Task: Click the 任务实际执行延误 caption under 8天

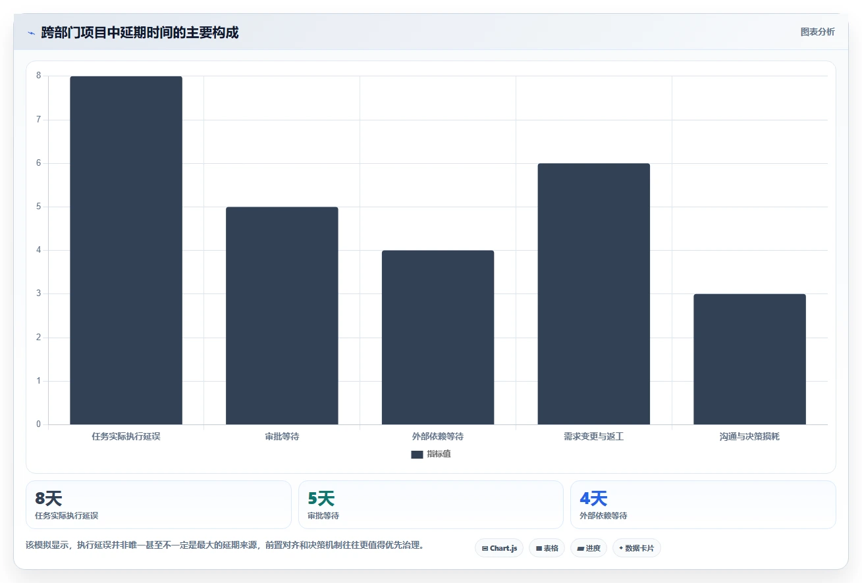Action: pyautogui.click(x=67, y=516)
